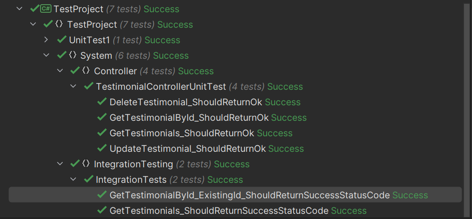Select GetTestimonials_ShouldReturnSuccessStatusCode test

(x=219, y=211)
